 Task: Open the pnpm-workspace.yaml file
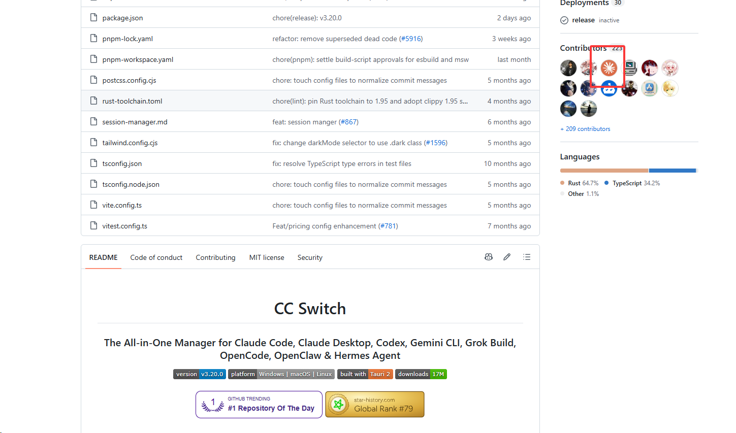[x=138, y=59]
